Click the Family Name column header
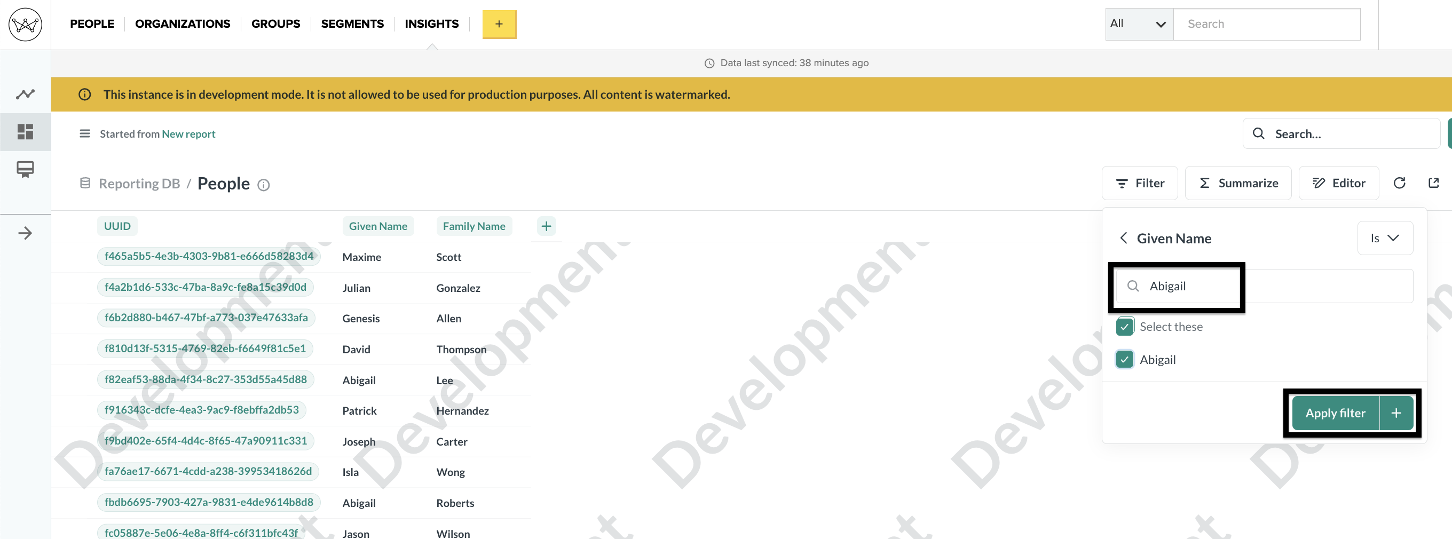Screen dimensions: 1452x539 coord(474,226)
